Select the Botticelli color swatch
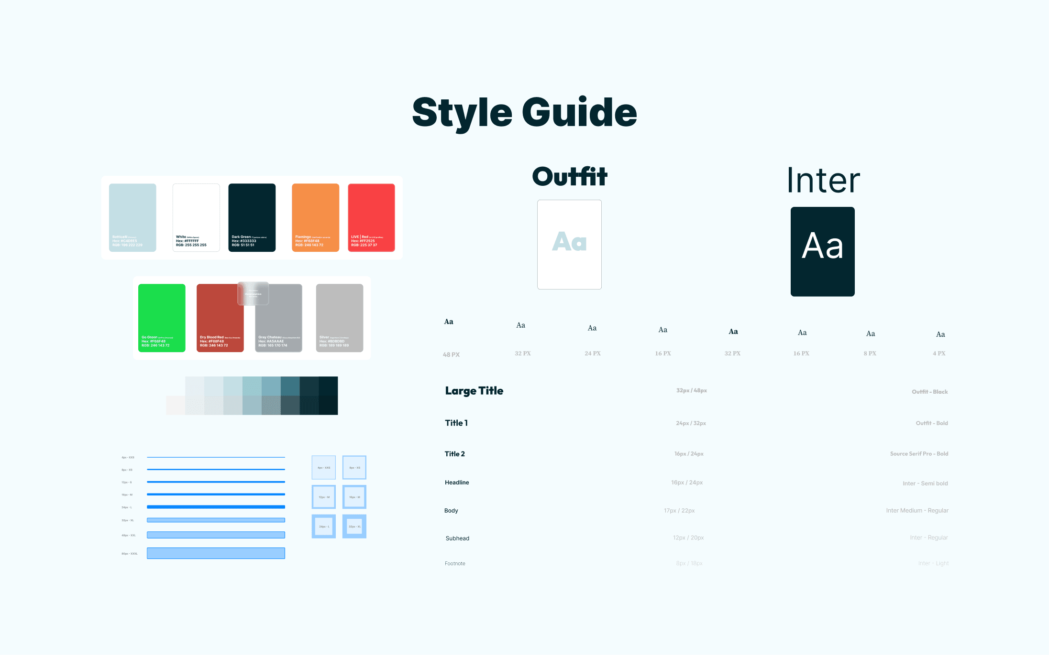This screenshot has height=655, width=1049. [133, 217]
